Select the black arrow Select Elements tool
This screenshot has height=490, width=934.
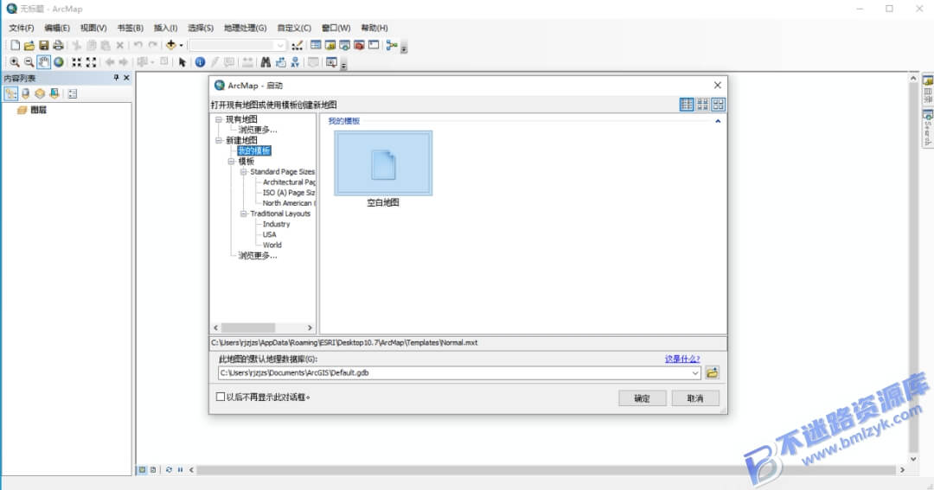pyautogui.click(x=182, y=62)
